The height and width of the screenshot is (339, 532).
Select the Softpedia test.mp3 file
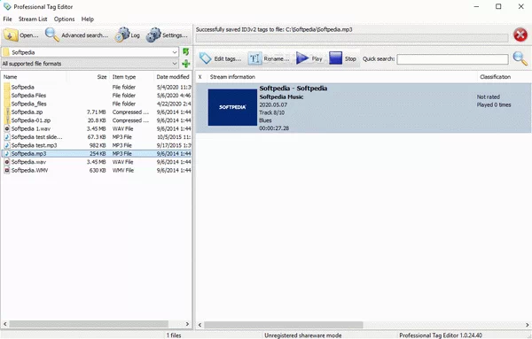[97, 145]
